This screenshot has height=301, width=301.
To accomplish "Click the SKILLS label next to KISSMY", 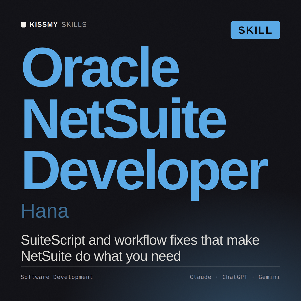I will (x=74, y=25).
